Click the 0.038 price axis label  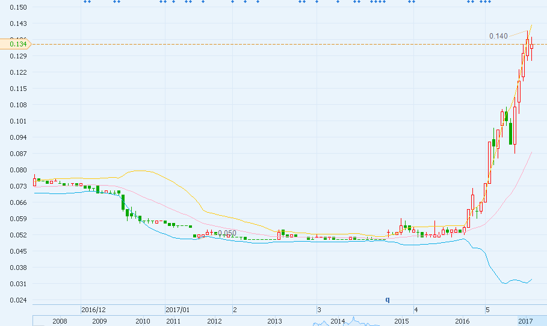click(x=18, y=268)
